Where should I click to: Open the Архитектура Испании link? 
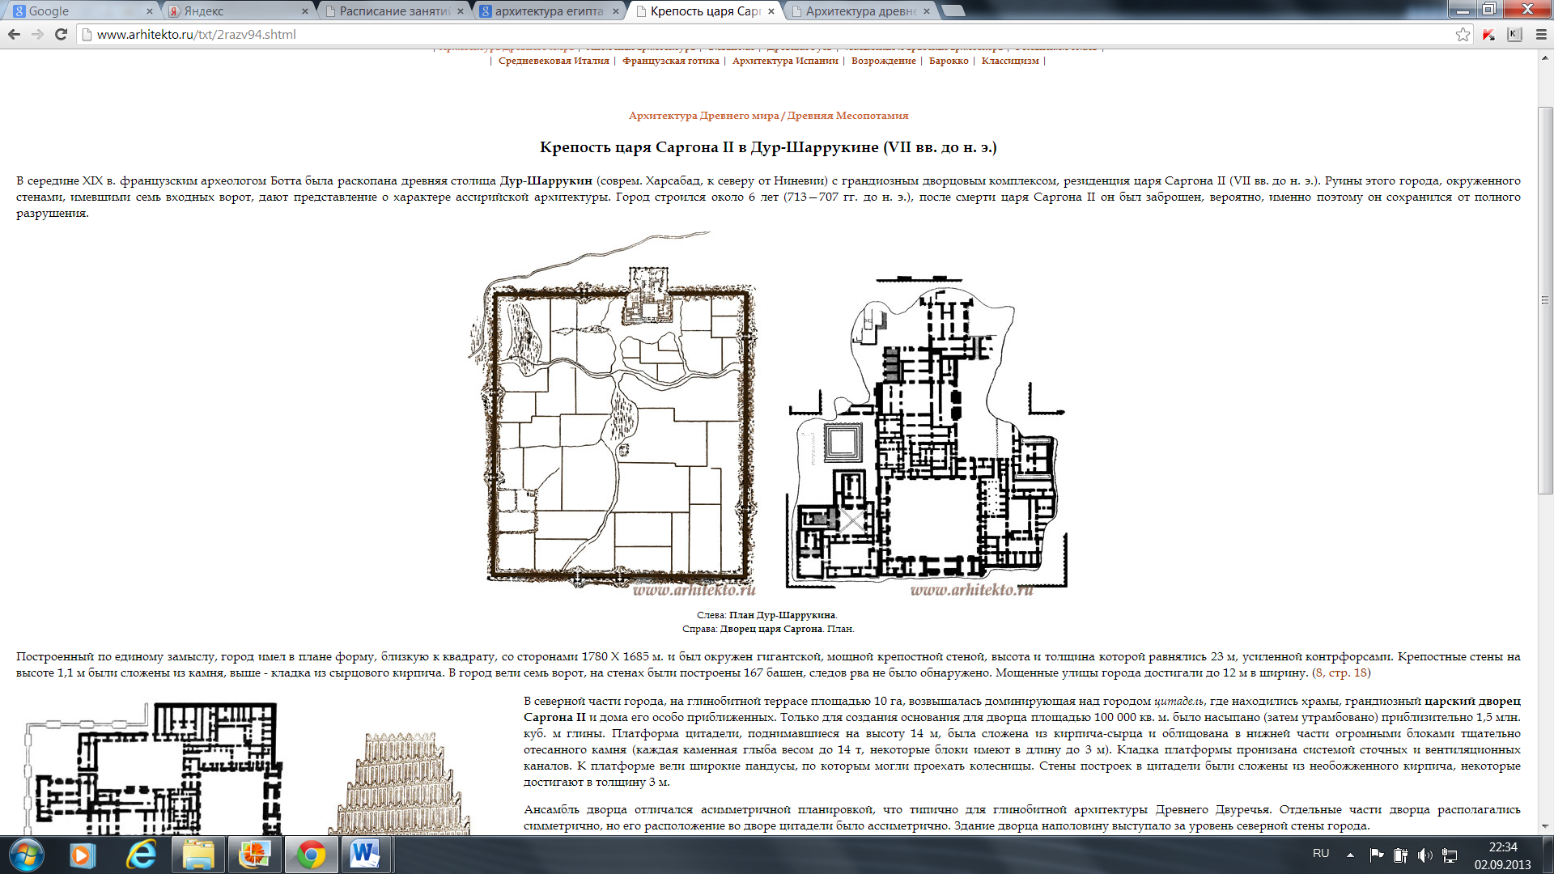785,61
